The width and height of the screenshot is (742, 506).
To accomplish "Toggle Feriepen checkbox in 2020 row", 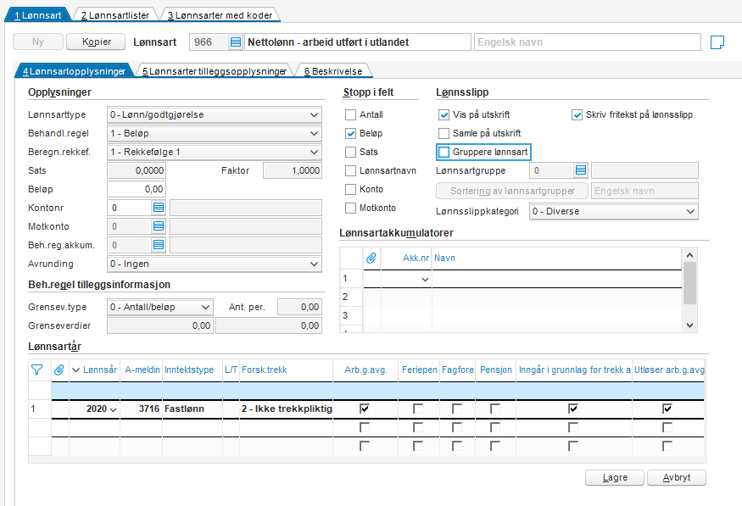I will [x=418, y=409].
